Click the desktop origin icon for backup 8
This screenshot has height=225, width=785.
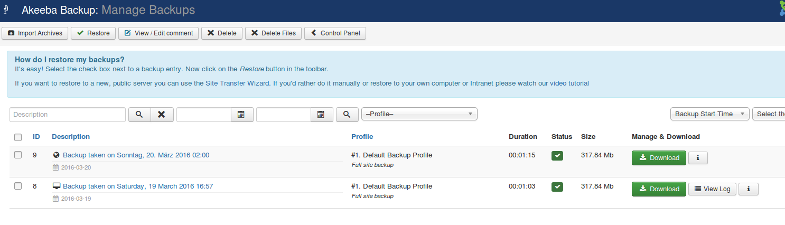(57, 186)
